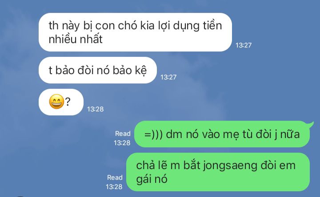Click the words 'gái nó' in the last bubble
Image resolution: width=320 pixels, height=197 pixels.
tap(152, 179)
